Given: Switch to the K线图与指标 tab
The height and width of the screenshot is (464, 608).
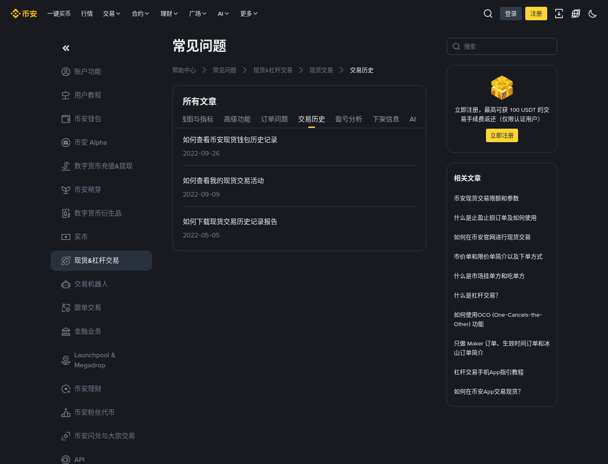Looking at the screenshot, I should [x=198, y=119].
